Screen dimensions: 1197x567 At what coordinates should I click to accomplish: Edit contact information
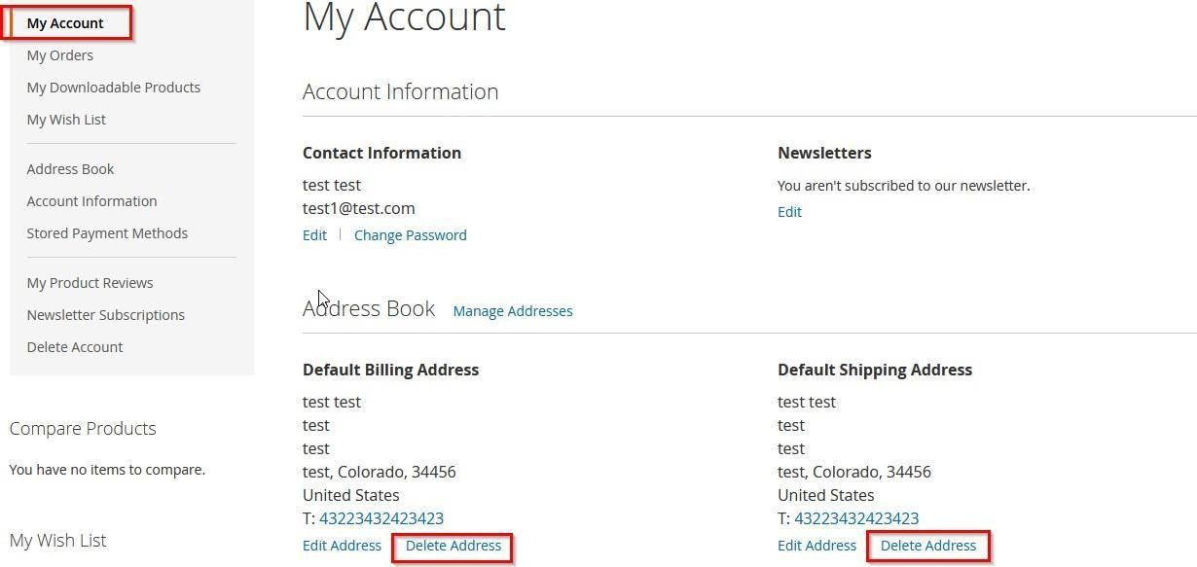tap(314, 235)
